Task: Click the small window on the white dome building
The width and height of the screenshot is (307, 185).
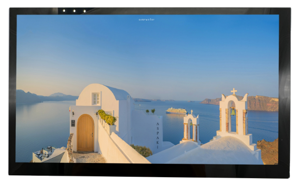Action: (96, 98)
